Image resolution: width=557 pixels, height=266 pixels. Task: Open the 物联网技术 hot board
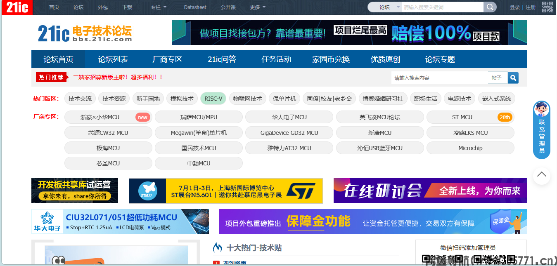pos(247,99)
